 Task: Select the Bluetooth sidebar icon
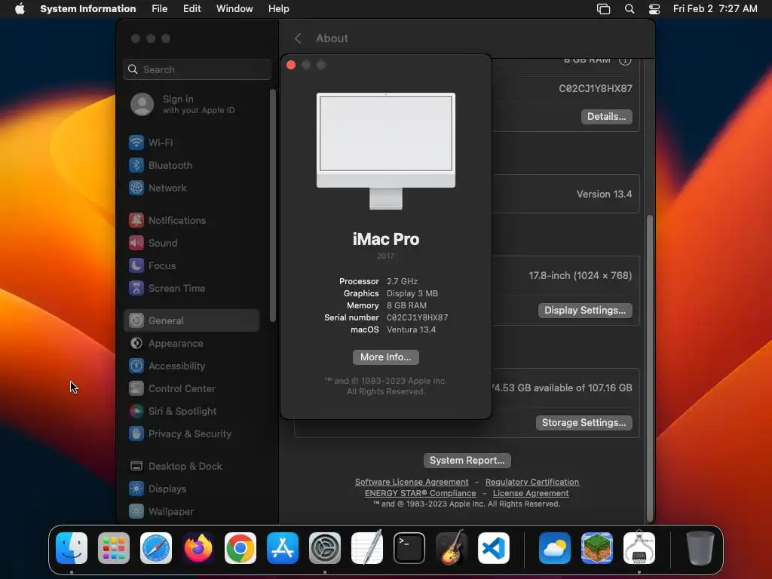tap(136, 165)
